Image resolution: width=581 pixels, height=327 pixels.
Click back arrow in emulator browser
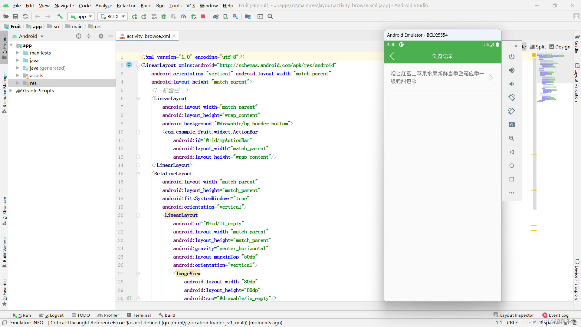(x=392, y=56)
